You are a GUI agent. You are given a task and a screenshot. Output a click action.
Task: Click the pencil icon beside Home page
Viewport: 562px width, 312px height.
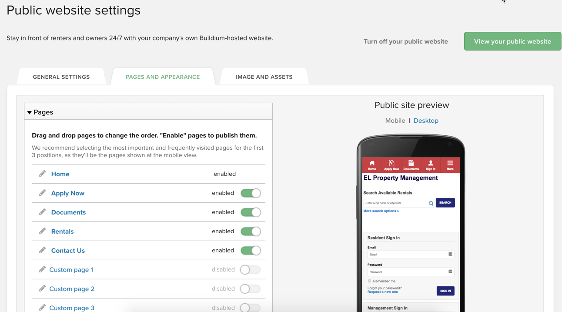pos(42,173)
